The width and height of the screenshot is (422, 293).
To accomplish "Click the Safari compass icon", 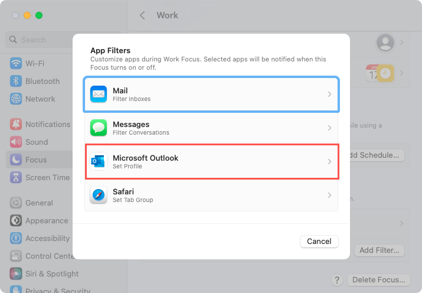I will pos(99,195).
